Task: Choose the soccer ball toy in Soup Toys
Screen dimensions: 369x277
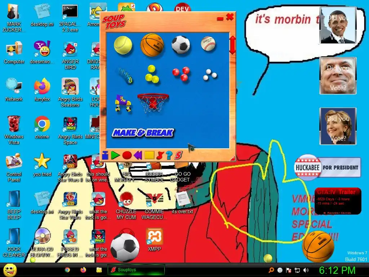Action: tap(181, 44)
